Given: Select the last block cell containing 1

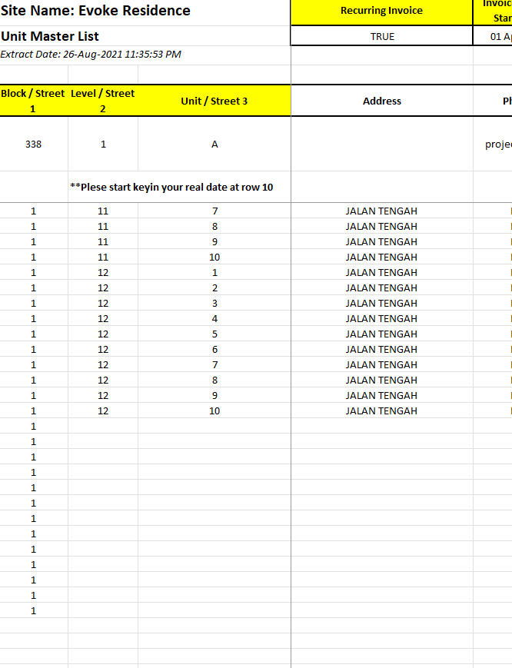Looking at the screenshot, I should coord(33,610).
